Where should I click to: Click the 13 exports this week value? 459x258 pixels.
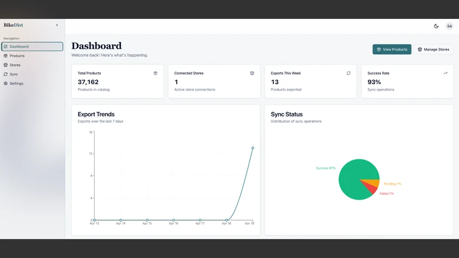pyautogui.click(x=275, y=82)
